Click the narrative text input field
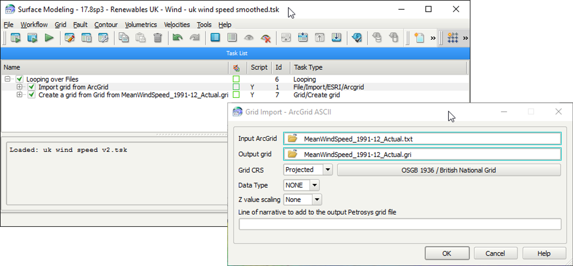The width and height of the screenshot is (573, 266). (400, 224)
